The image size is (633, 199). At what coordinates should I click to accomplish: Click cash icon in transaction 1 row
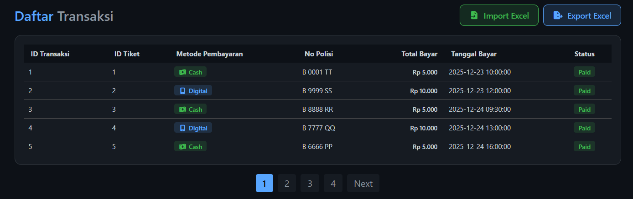click(x=182, y=72)
